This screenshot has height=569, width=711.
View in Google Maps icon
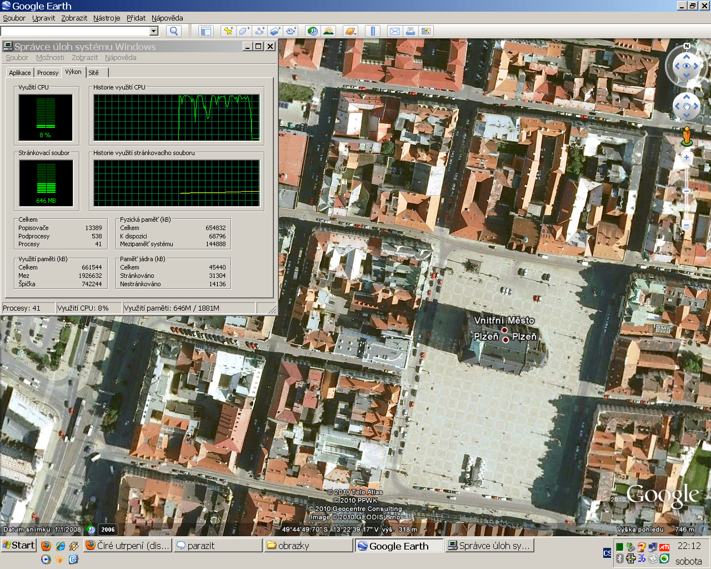tap(426, 31)
